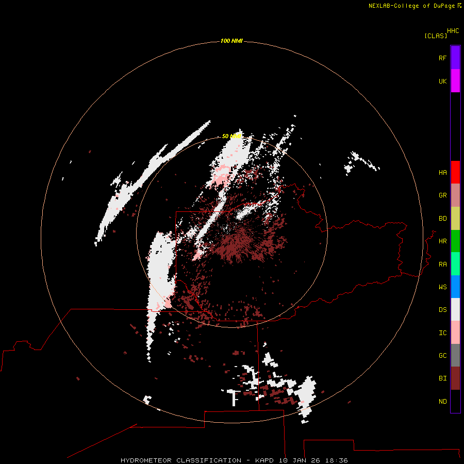This screenshot has width=464, height=464.
Task: Click the GC legend label
Action: tap(442, 355)
